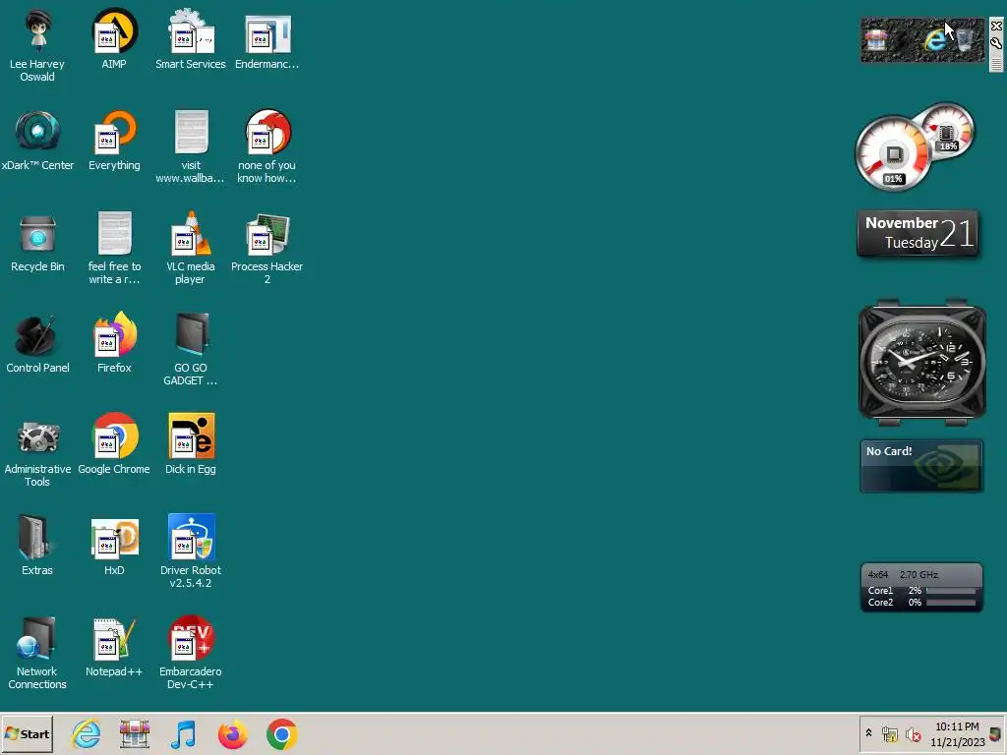This screenshot has height=755, width=1007.
Task: Open Internet Explorer from the taskbar
Action: tap(87, 733)
